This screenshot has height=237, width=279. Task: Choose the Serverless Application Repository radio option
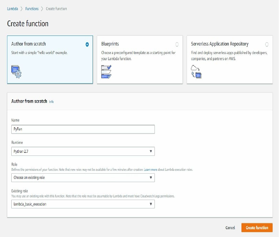[x=267, y=44]
